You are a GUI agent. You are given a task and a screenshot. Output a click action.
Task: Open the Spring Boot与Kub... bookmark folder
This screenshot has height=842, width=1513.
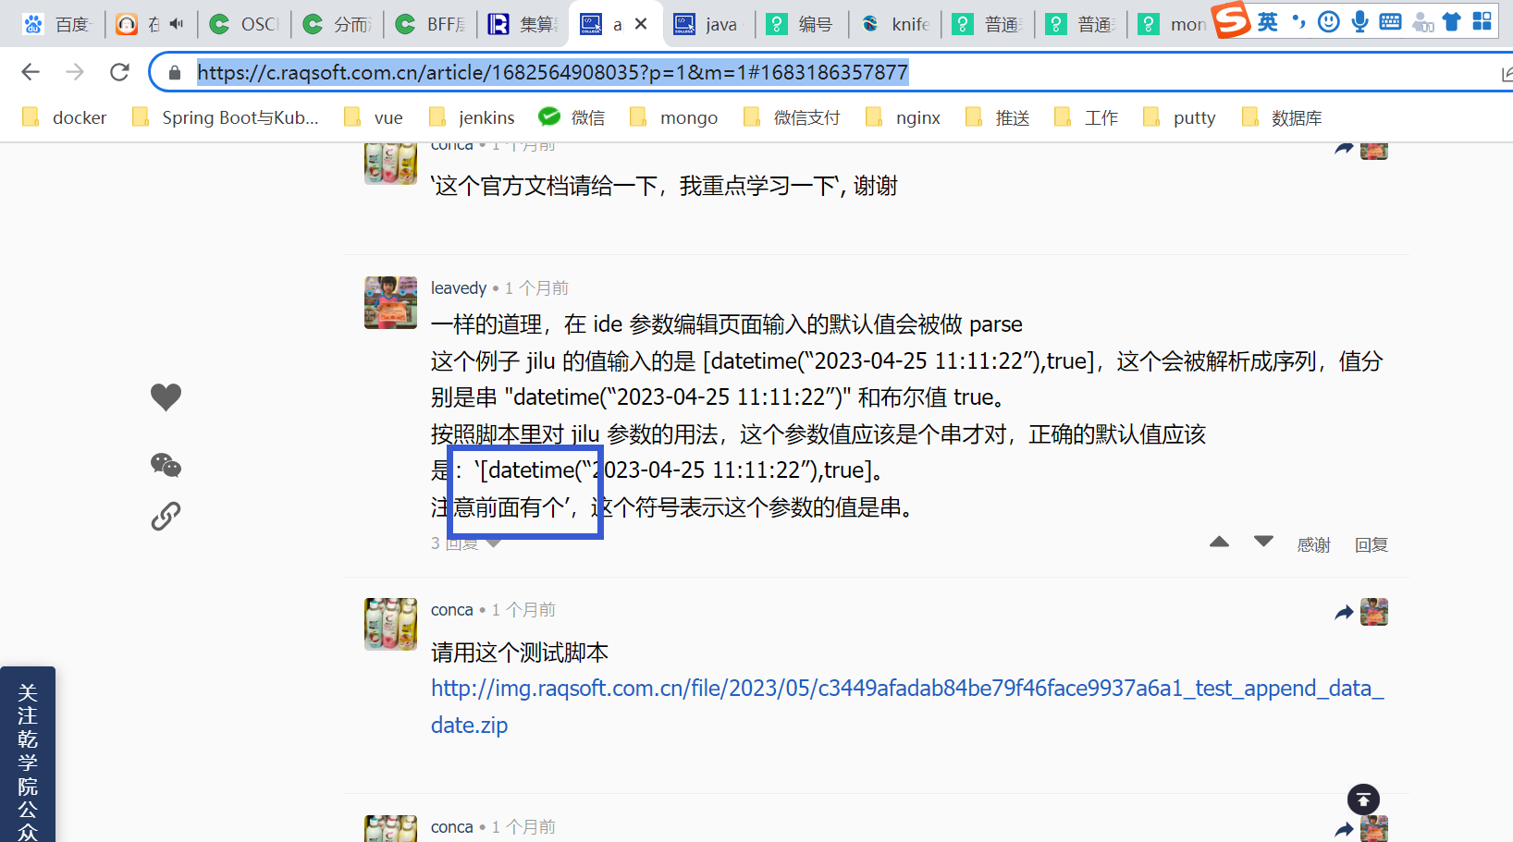point(226,117)
